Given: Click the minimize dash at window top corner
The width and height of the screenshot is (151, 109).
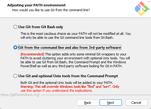Looking at the screenshot, I should [149, 2].
